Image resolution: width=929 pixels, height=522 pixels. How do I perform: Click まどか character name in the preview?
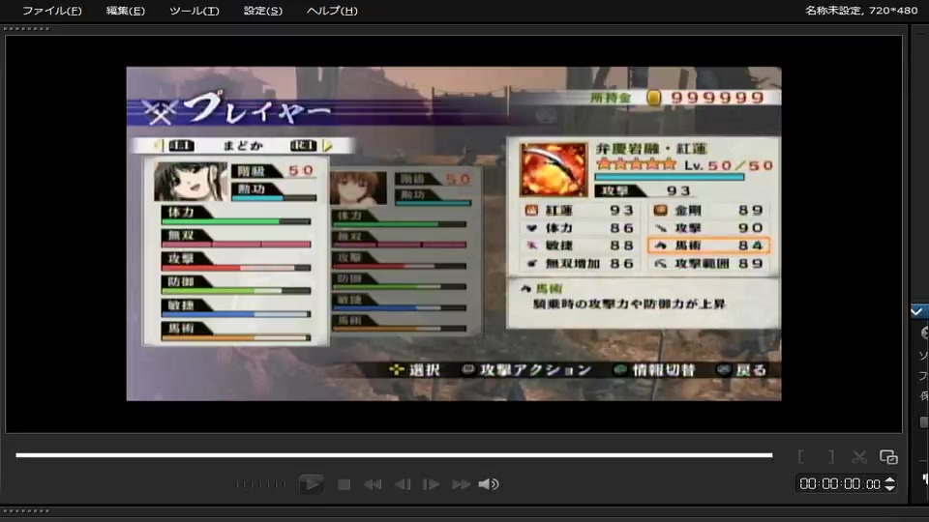pyautogui.click(x=243, y=146)
